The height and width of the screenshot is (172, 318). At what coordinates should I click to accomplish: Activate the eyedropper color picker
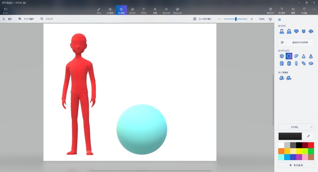(x=308, y=136)
